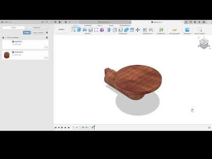This screenshot has width=212, height=159.
Task: Open the Data tab in data panel
Action: [14, 28]
